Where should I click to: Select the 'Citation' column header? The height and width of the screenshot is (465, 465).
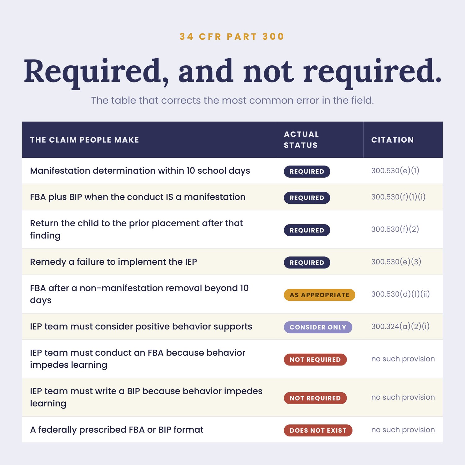[x=392, y=140]
